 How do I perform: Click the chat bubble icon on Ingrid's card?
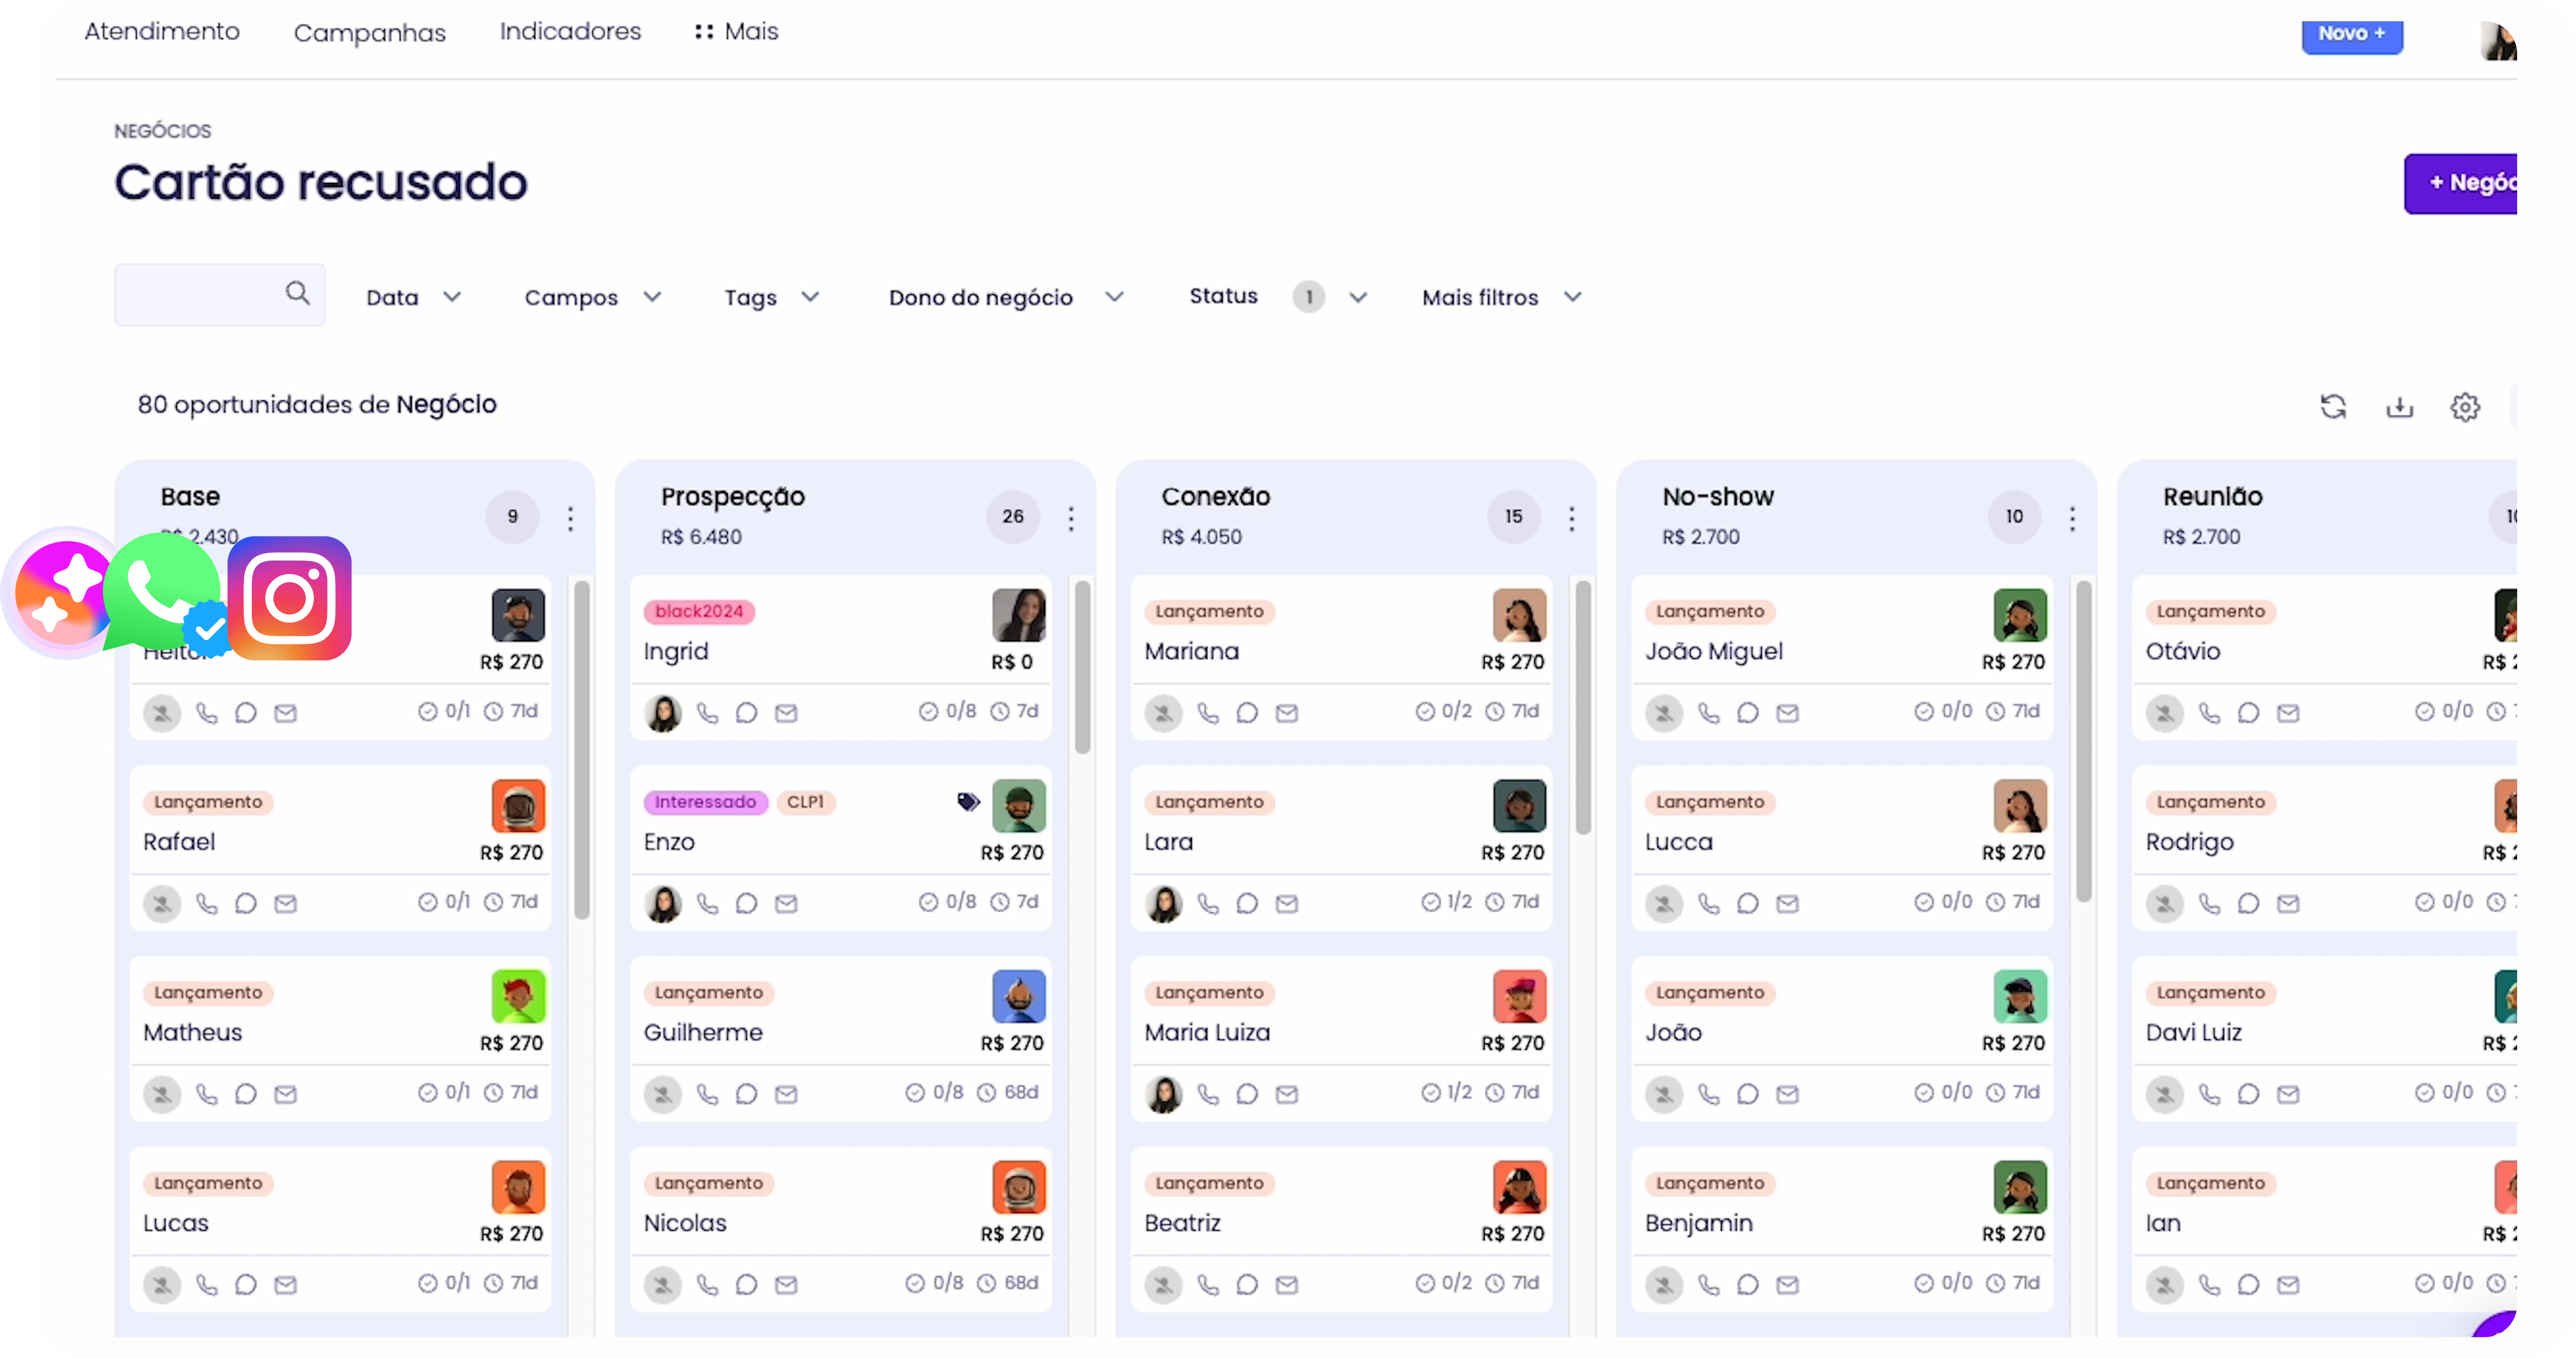pos(747,713)
